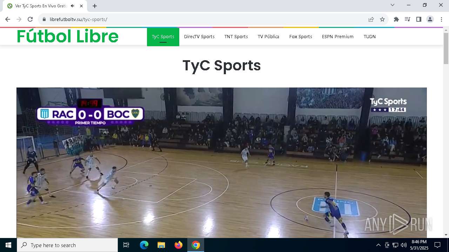Viewport: 449px width, 252px height.
Task: Open Chrome profile avatar
Action: pos(430,19)
